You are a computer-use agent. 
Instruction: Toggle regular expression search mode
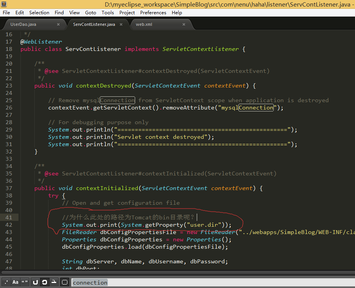(6, 282)
